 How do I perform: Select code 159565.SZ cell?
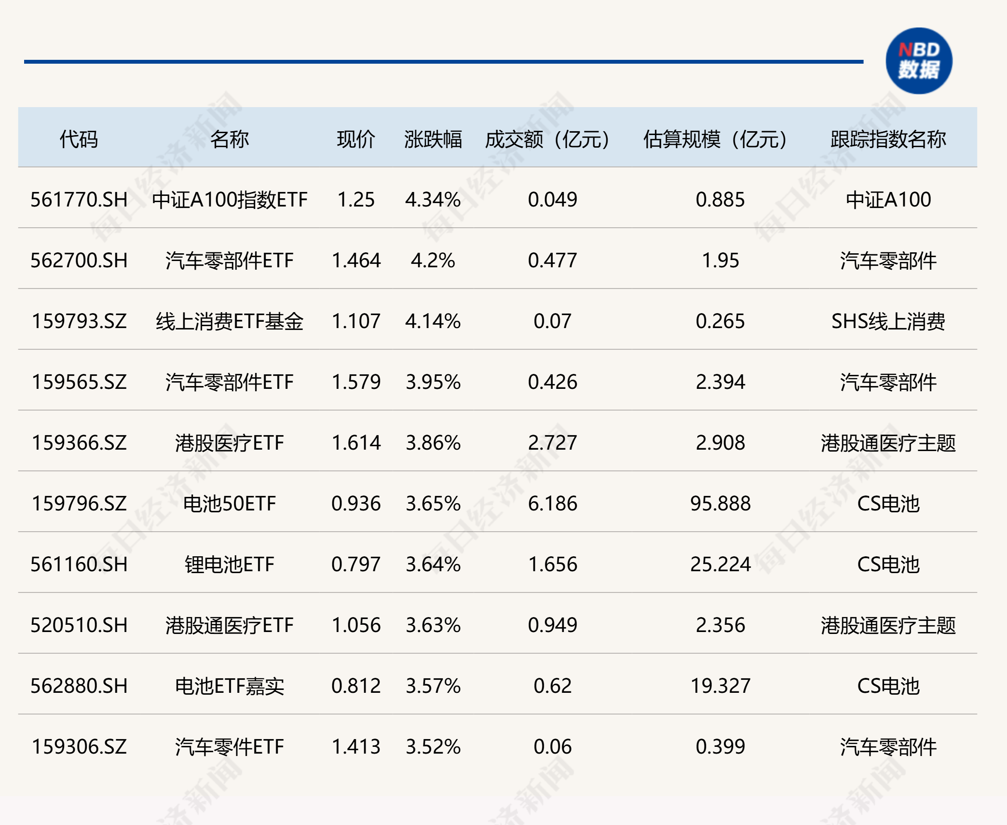pyautogui.click(x=79, y=382)
